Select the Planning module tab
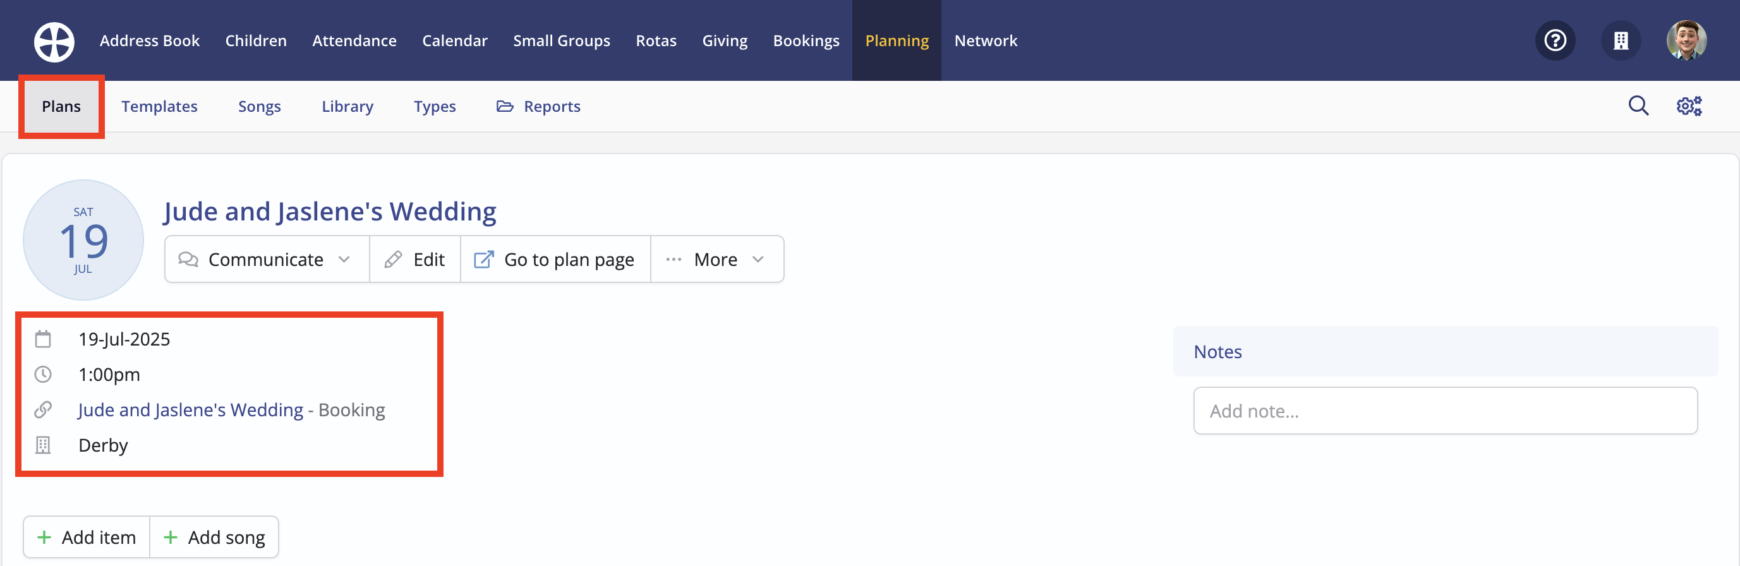Screen dimensions: 1740x566 pyautogui.click(x=897, y=40)
